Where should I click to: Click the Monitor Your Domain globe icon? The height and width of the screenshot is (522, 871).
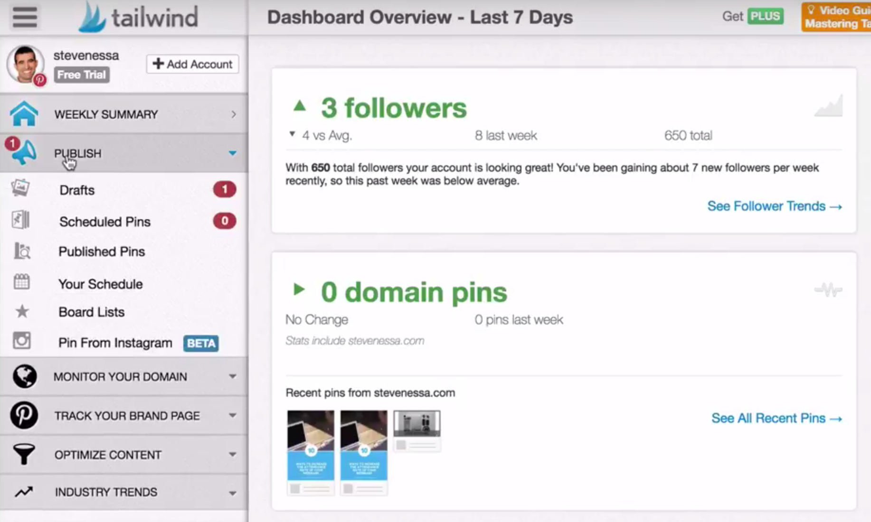click(24, 376)
